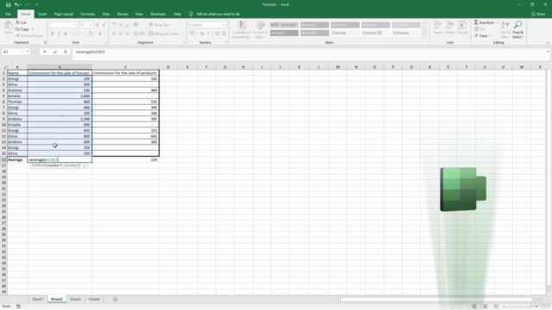Select column C header

pos(125,67)
